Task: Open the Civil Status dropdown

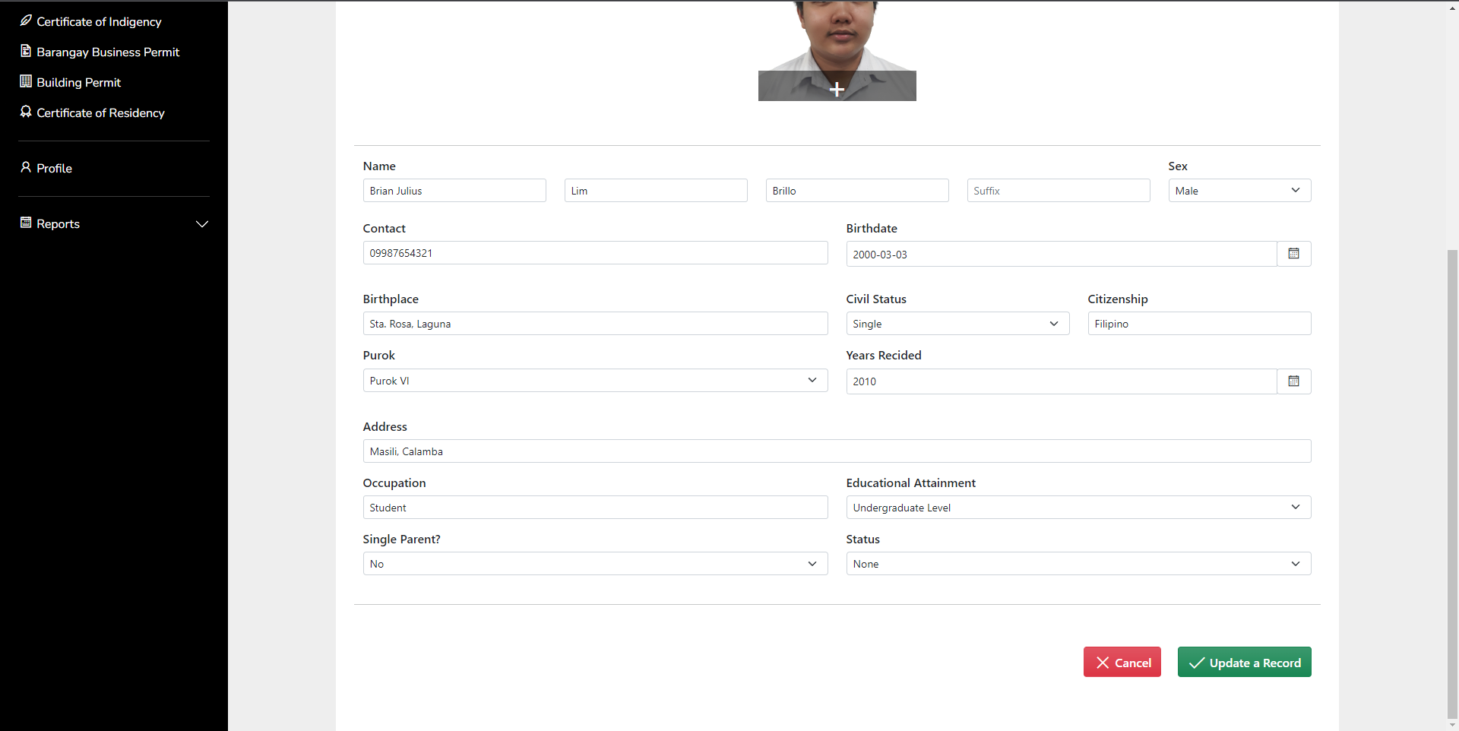Action: [957, 324]
